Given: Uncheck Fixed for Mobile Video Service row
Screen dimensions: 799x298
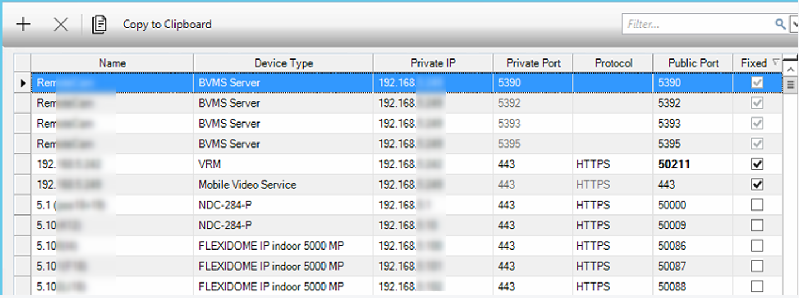Looking at the screenshot, I should tap(757, 184).
